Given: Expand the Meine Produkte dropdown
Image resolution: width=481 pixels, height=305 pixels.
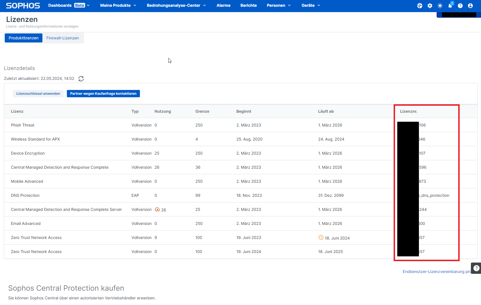Looking at the screenshot, I should [x=118, y=5].
